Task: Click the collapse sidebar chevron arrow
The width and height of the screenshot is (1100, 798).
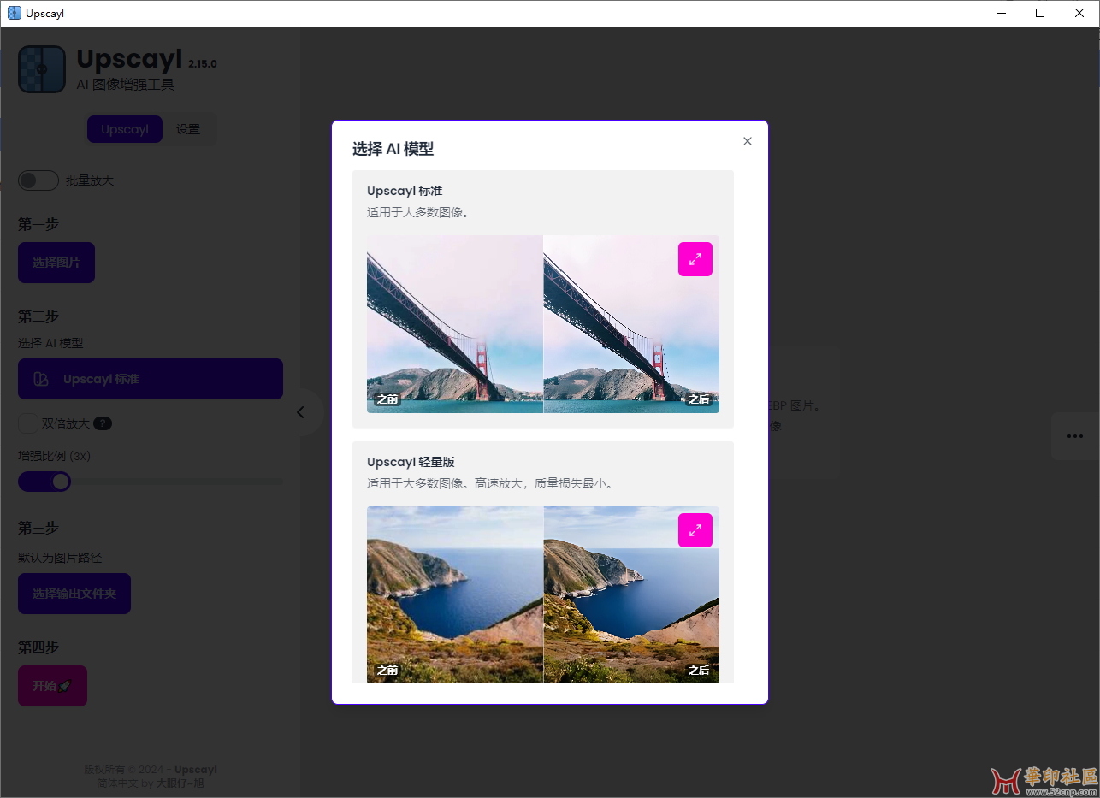Action: pos(300,412)
